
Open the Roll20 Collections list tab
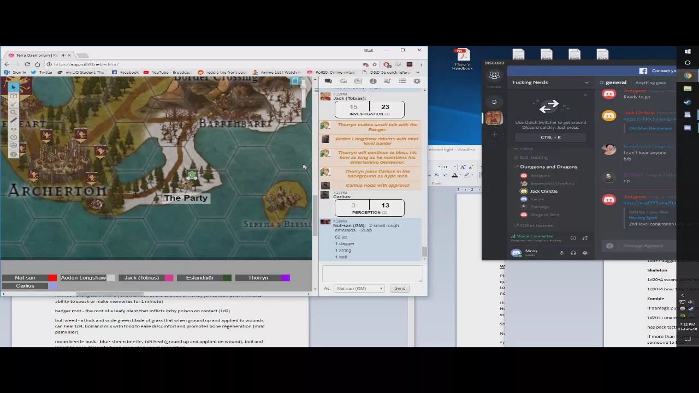click(x=402, y=81)
